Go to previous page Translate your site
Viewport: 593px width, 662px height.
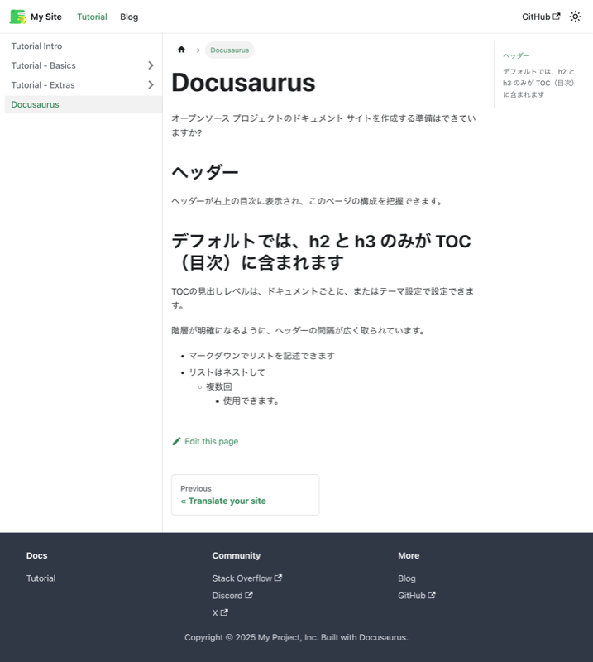click(245, 495)
